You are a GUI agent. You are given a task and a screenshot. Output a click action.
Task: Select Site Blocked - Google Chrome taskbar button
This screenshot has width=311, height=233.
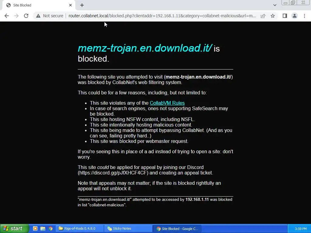pyautogui.click(x=177, y=229)
